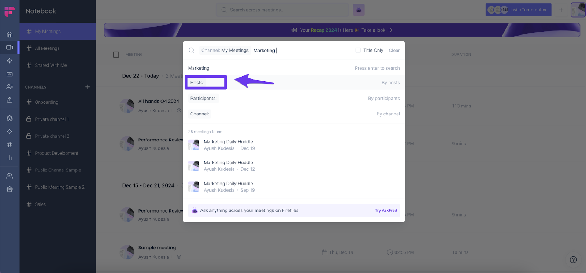Click the upload icon in sidebar

coord(10,100)
